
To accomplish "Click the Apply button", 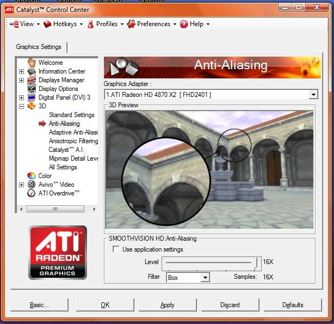I will pos(168,305).
